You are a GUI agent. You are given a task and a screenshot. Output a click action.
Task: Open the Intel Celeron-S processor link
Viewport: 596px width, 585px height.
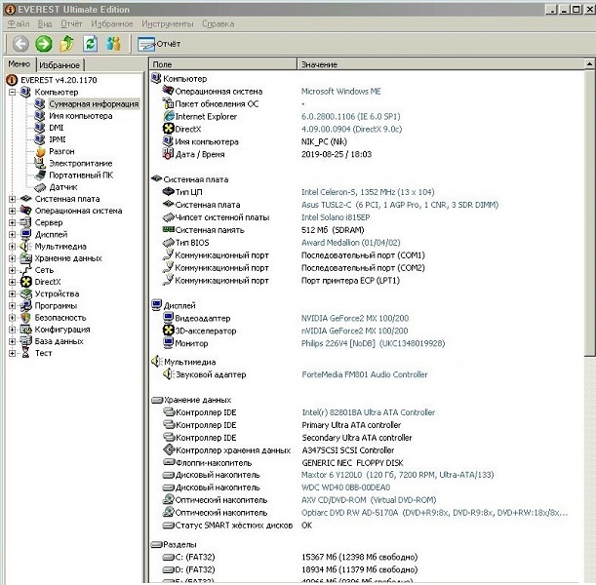368,192
